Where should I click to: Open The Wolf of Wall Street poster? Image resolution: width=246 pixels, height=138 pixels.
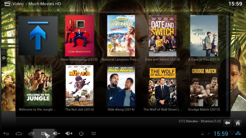point(163,86)
